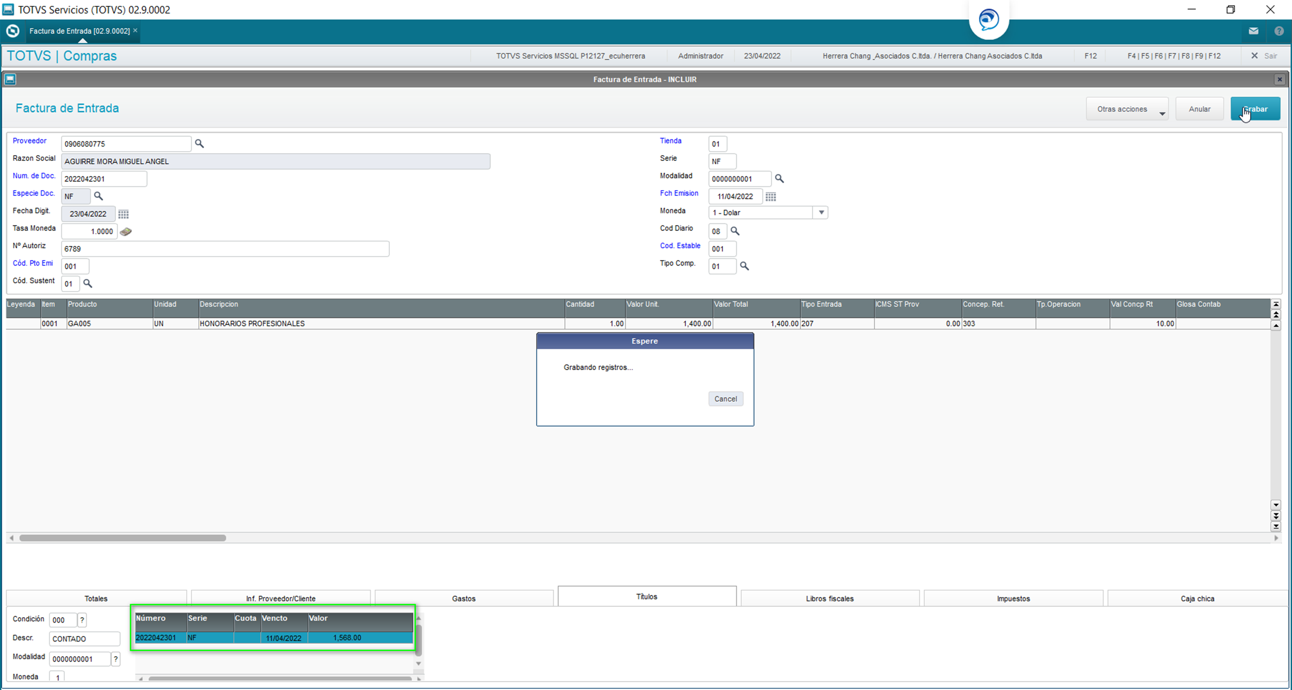Close the Factura de Entrada tab
The width and height of the screenshot is (1292, 690).
click(135, 31)
